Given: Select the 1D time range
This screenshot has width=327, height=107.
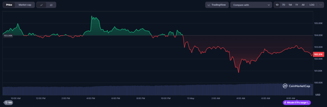Looking at the screenshot, I should pos(277,5).
